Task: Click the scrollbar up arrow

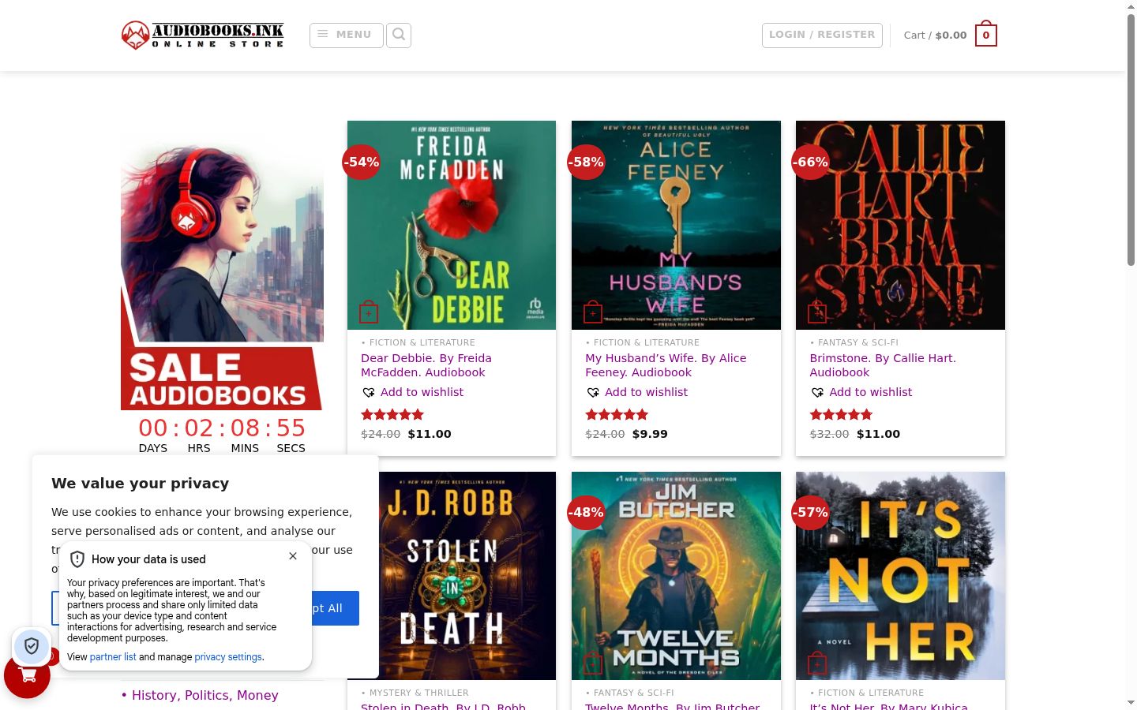Action: point(1131,6)
